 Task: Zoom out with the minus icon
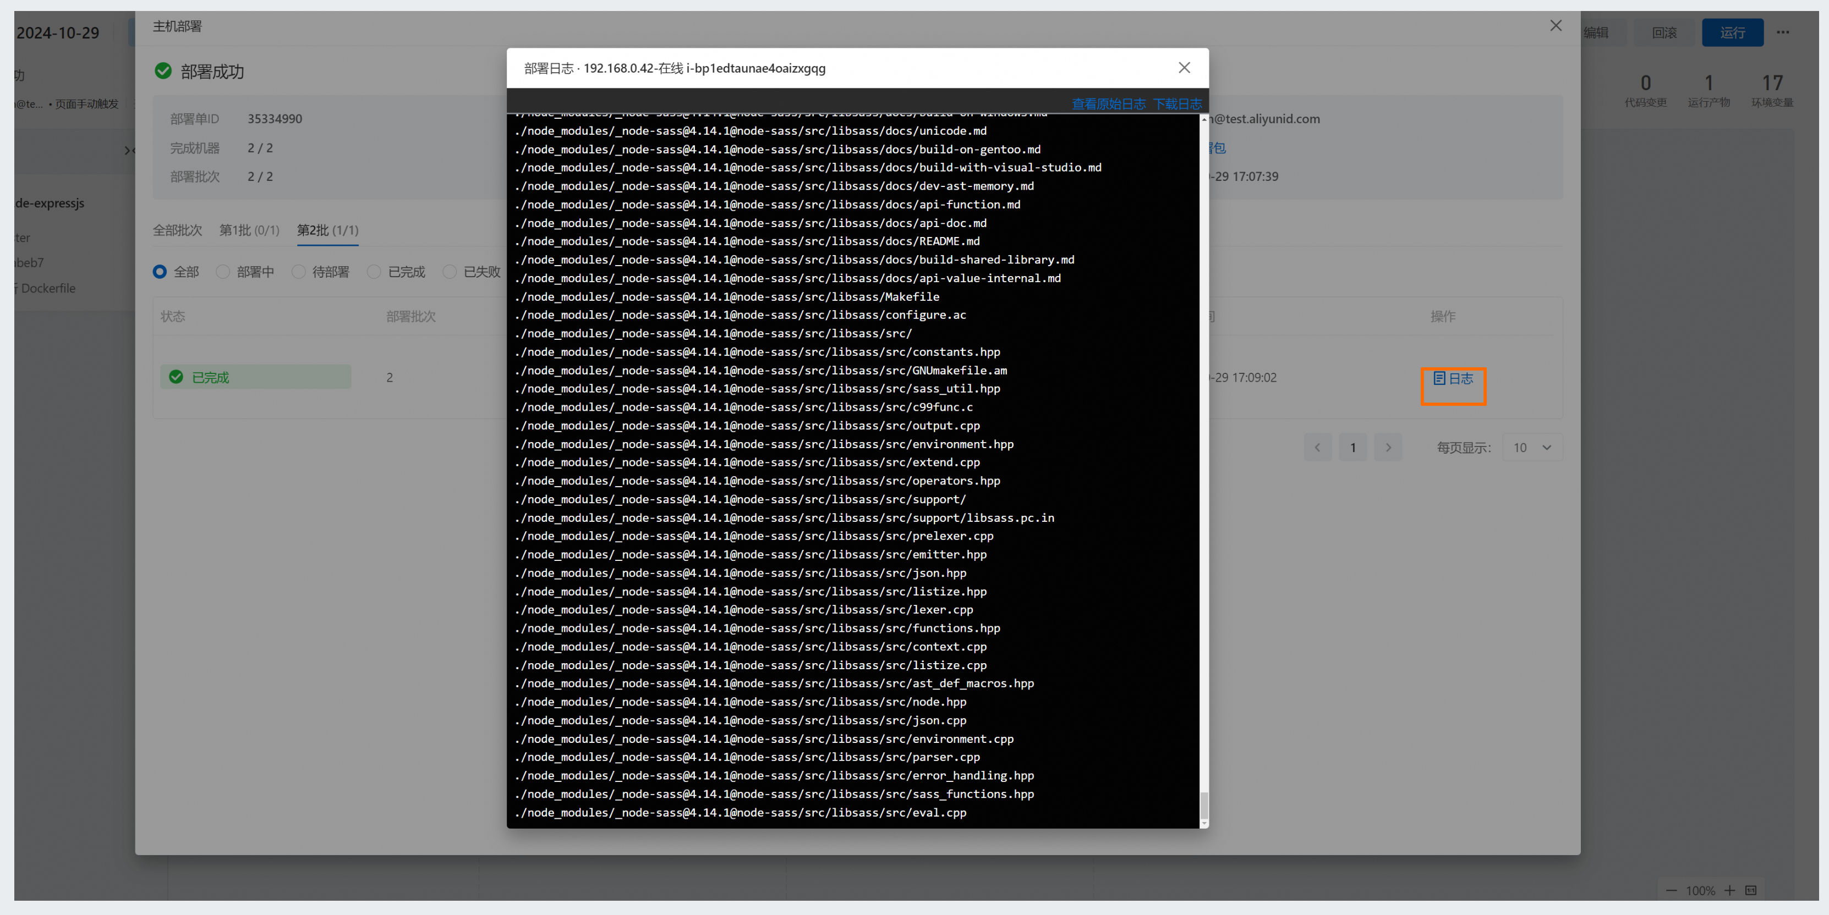[x=1672, y=890]
